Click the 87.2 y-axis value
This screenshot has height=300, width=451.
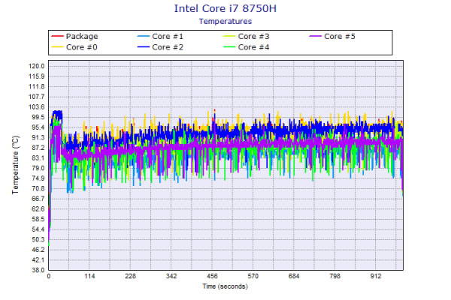coord(38,148)
